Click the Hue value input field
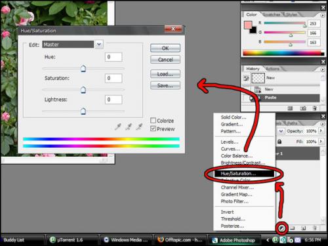 113,57
